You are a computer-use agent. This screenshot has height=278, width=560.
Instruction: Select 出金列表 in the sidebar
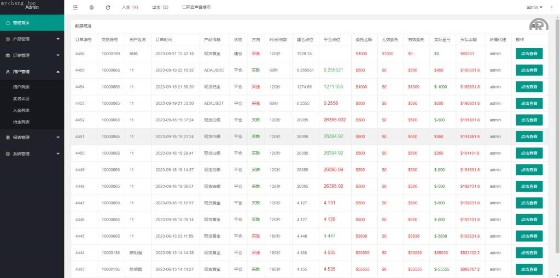click(x=21, y=122)
